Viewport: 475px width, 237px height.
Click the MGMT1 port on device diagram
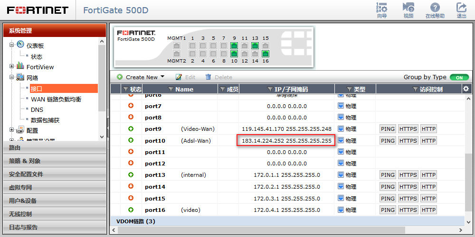tap(177, 46)
